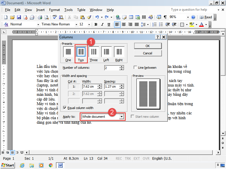
Task: Uncheck the Equal column width checkbox
Action: [65, 108]
